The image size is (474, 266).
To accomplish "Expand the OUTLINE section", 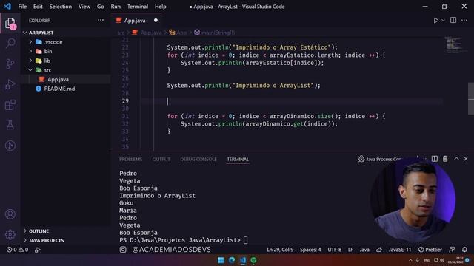I will pos(66,231).
